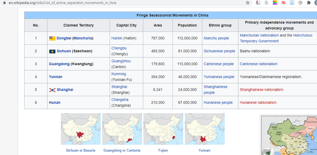Open the red Hunanese nationalism link
This screenshot has height=155, width=317.
click(258, 103)
